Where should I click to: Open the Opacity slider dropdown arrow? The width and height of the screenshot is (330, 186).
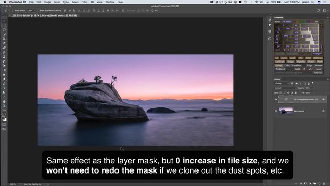point(312,88)
